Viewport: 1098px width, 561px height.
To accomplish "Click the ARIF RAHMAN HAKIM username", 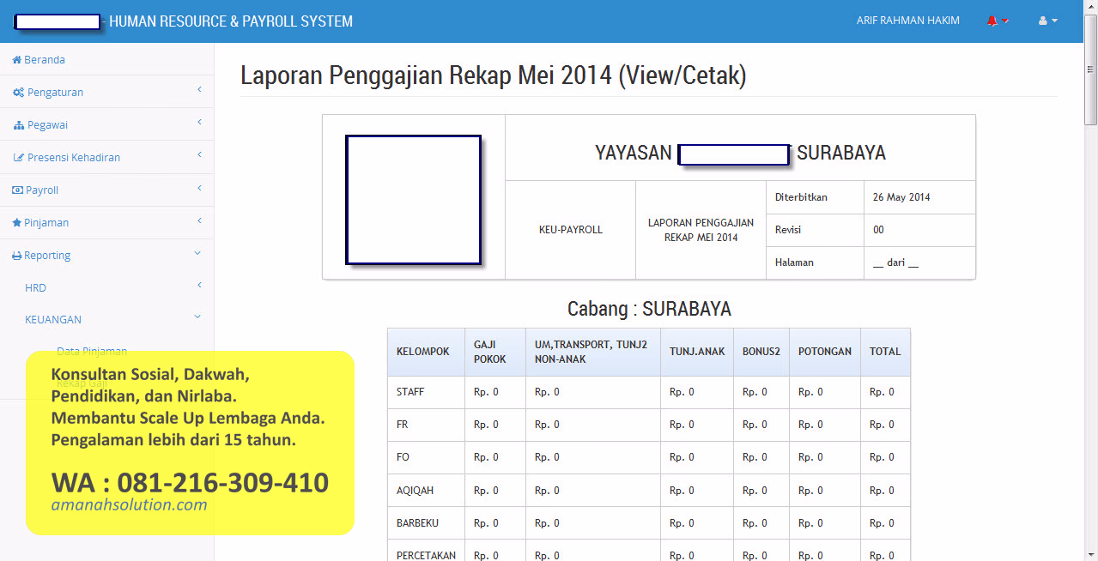I will [x=908, y=21].
